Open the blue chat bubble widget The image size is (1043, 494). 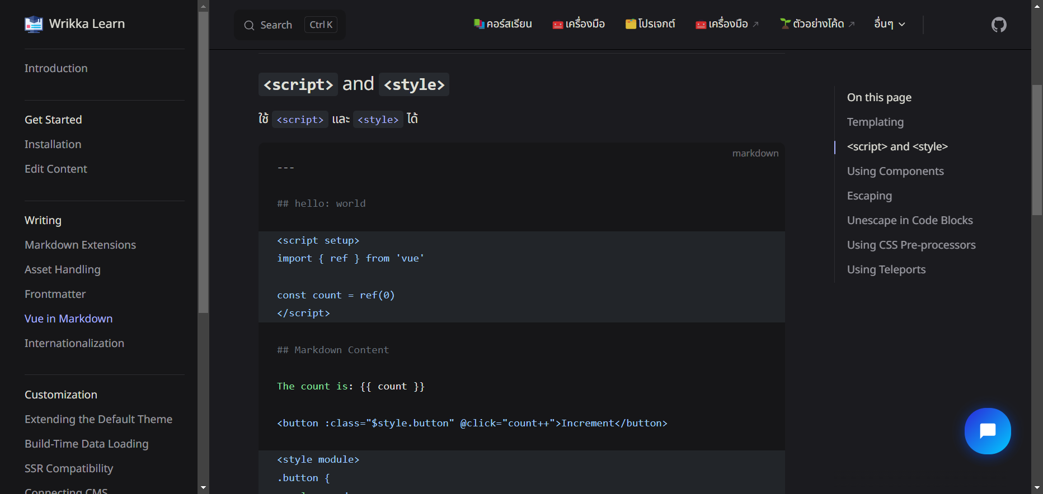click(x=988, y=431)
